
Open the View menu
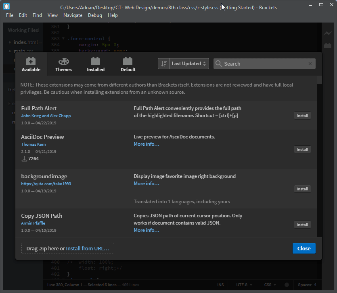click(52, 15)
